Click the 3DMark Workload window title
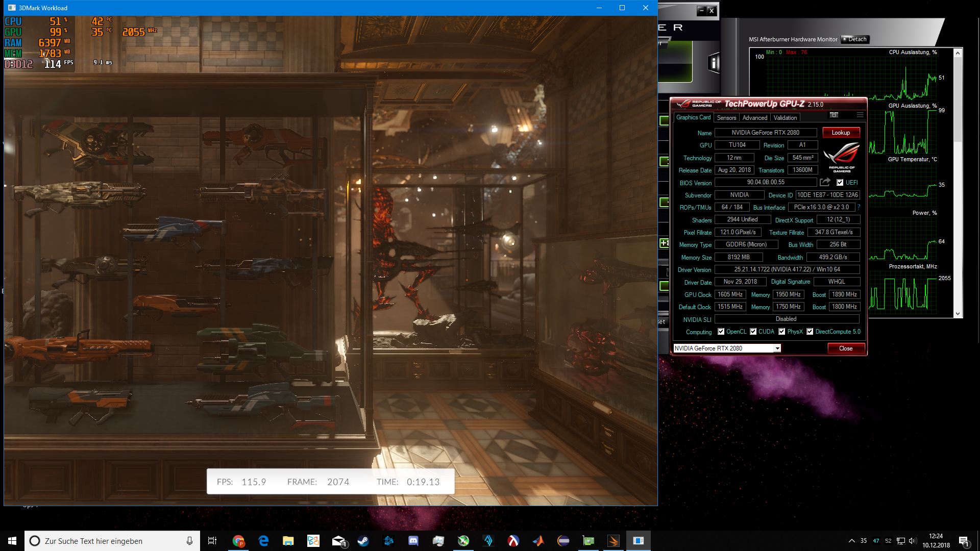This screenshot has height=551, width=980. click(43, 8)
